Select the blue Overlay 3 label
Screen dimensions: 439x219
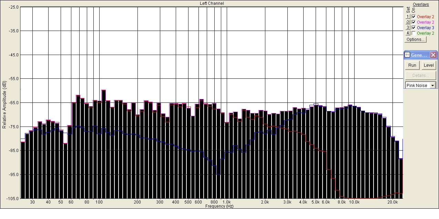pyautogui.click(x=426, y=28)
